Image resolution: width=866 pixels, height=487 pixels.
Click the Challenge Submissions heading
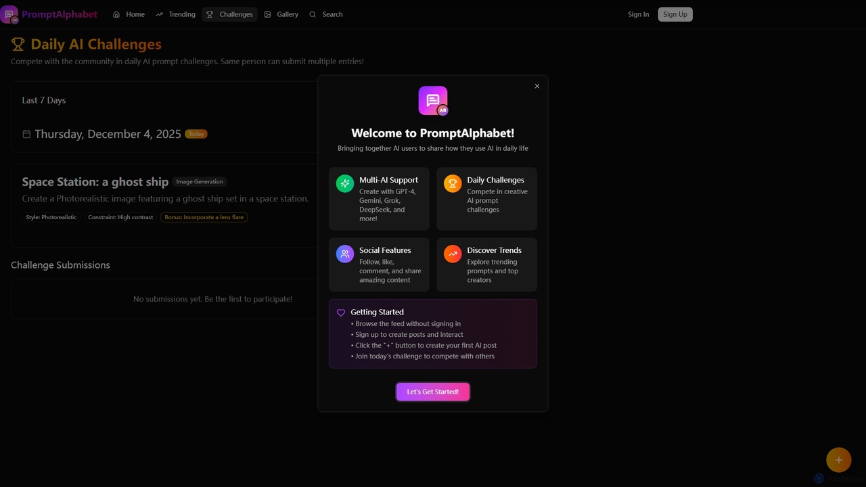(x=60, y=265)
